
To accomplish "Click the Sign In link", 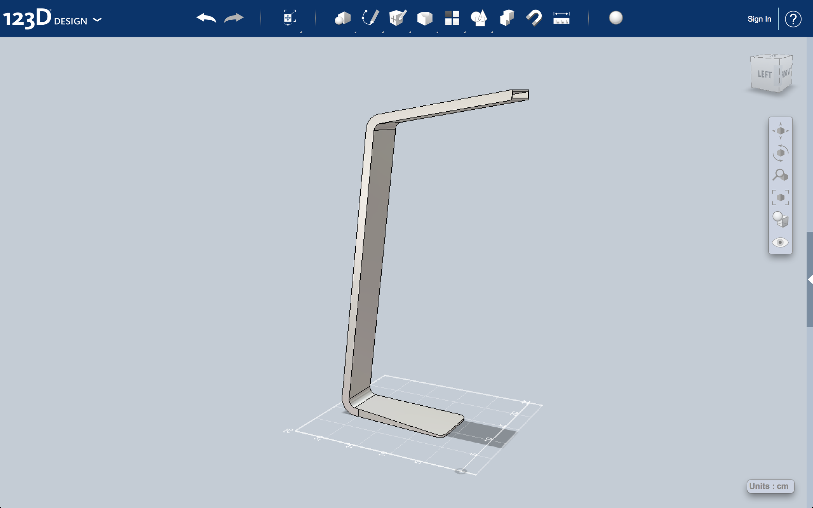I will click(759, 19).
